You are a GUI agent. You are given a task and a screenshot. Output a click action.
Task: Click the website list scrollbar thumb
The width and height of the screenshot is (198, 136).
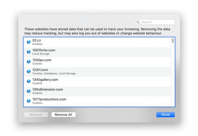[173, 40]
